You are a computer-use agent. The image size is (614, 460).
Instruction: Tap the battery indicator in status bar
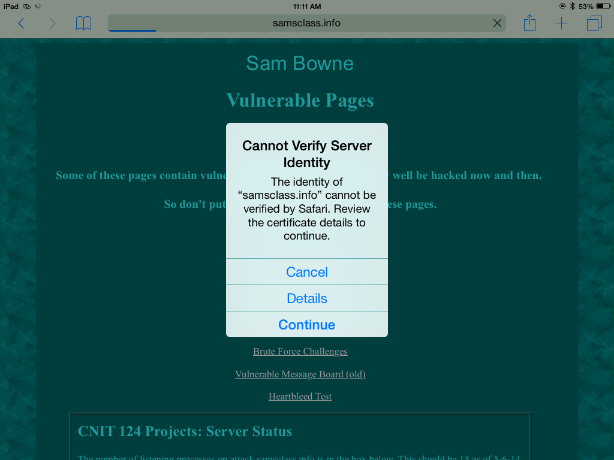click(x=603, y=6)
